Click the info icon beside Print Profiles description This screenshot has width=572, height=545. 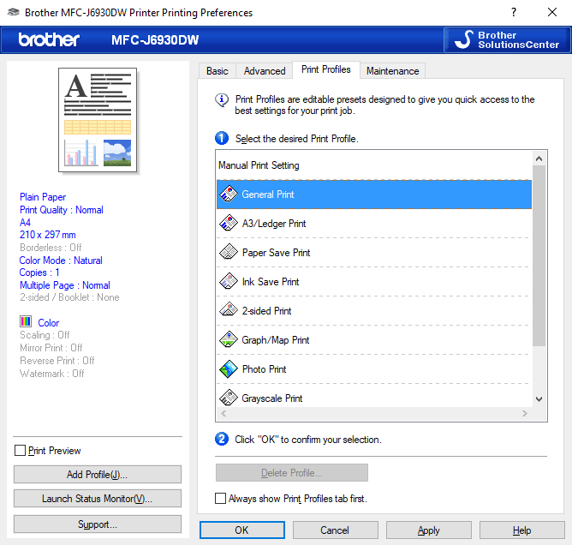(222, 100)
